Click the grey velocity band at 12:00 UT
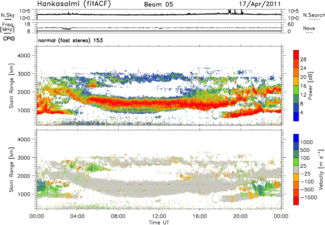The height and width of the screenshot is (225, 325). pos(159,188)
